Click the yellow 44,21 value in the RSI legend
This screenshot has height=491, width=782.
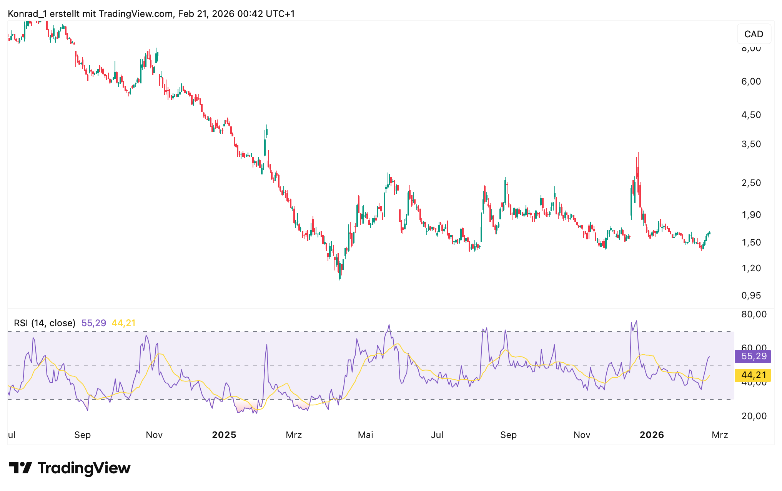pyautogui.click(x=123, y=323)
